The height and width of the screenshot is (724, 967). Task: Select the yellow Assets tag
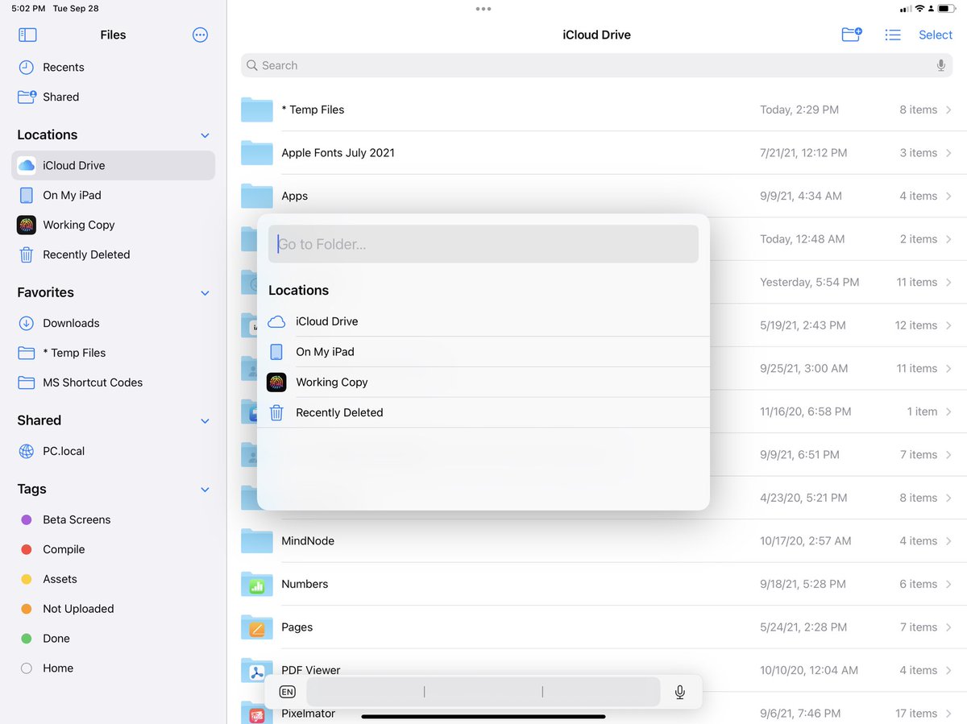[113, 579]
